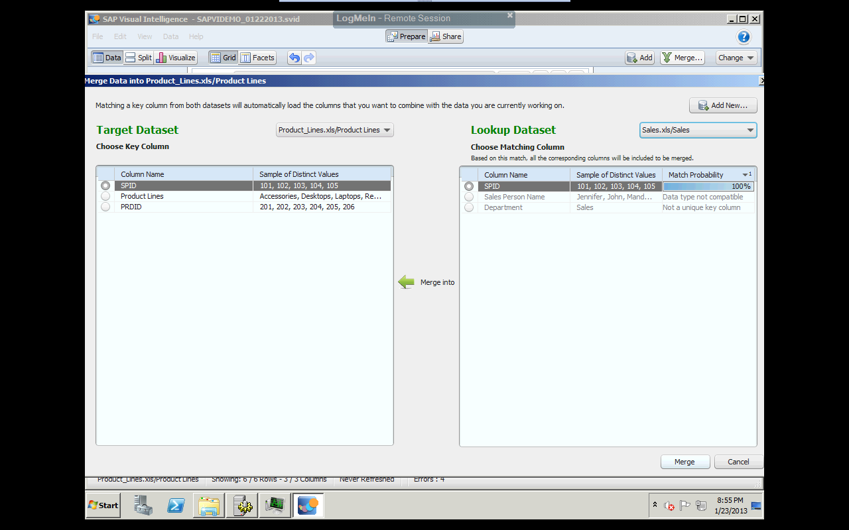Select PRDID radio button as key column
Image resolution: width=849 pixels, height=530 pixels.
[x=105, y=207]
